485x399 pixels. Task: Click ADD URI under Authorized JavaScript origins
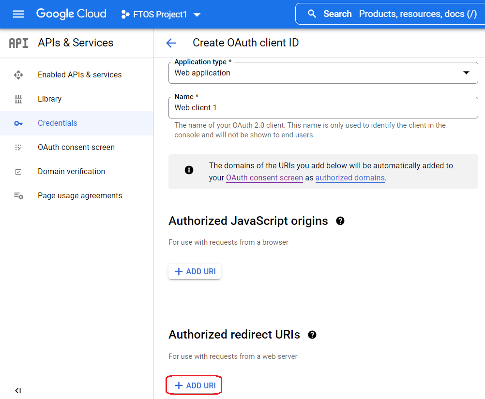pos(195,271)
